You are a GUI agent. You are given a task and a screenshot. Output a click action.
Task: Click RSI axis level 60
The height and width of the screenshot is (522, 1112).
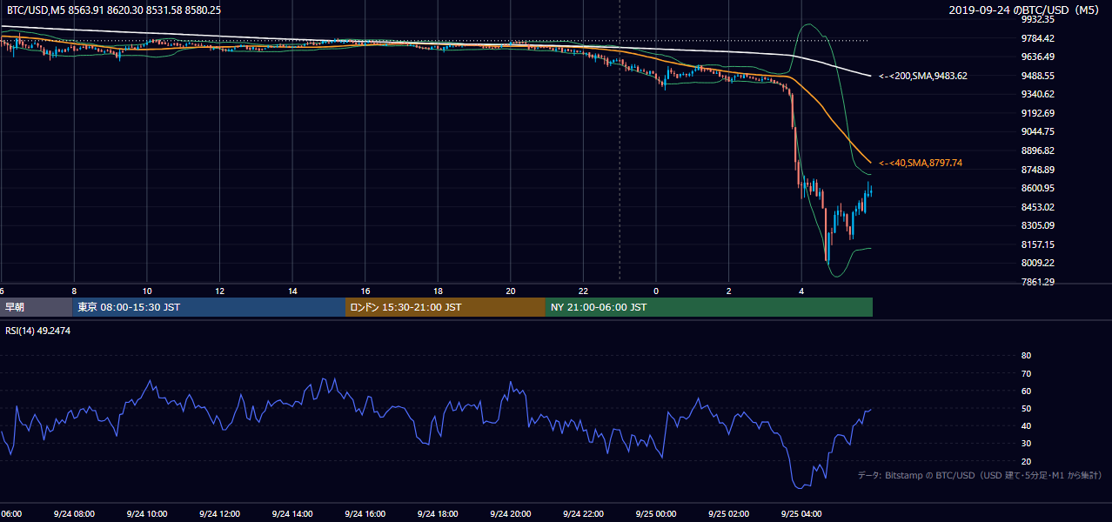[x=1026, y=391]
